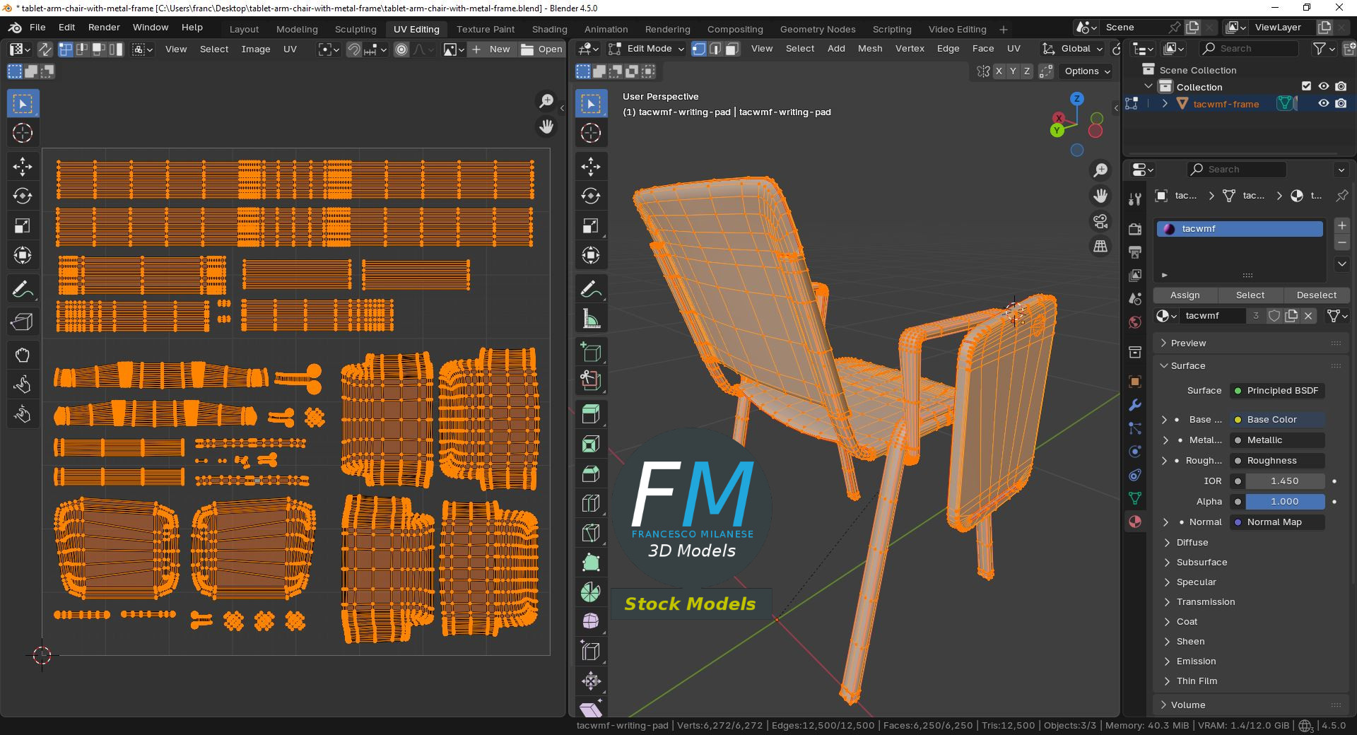The height and width of the screenshot is (735, 1357).
Task: Click the Assign material button
Action: pyautogui.click(x=1185, y=295)
